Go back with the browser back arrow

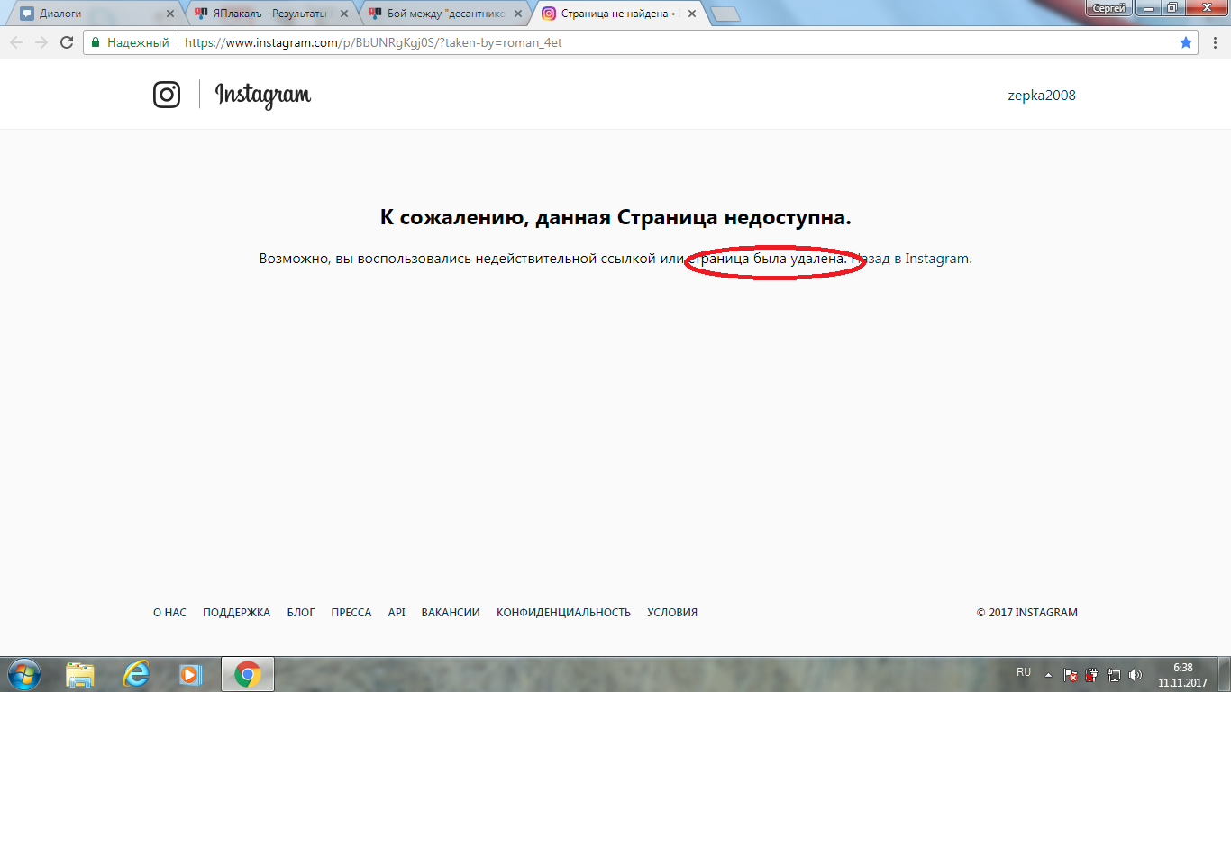(16, 42)
